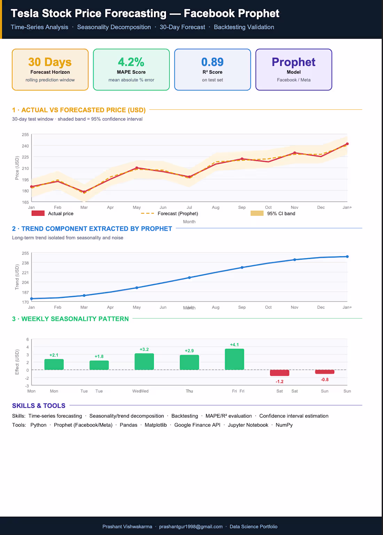383x535 pixels.
Task: Select the May data point on actual price line
Action: click(136, 168)
